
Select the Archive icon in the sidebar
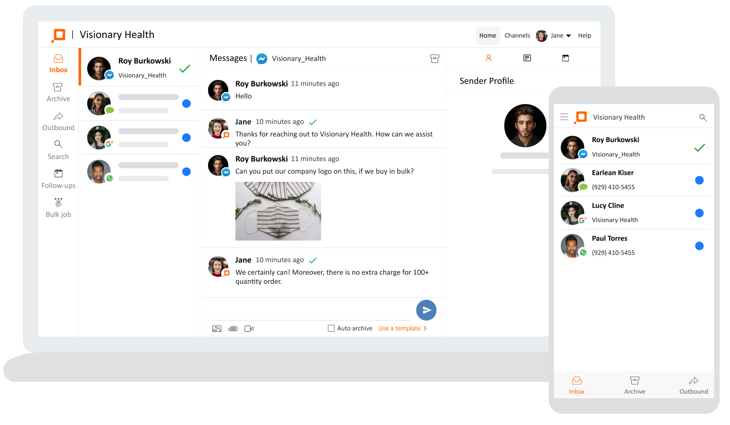click(x=58, y=92)
